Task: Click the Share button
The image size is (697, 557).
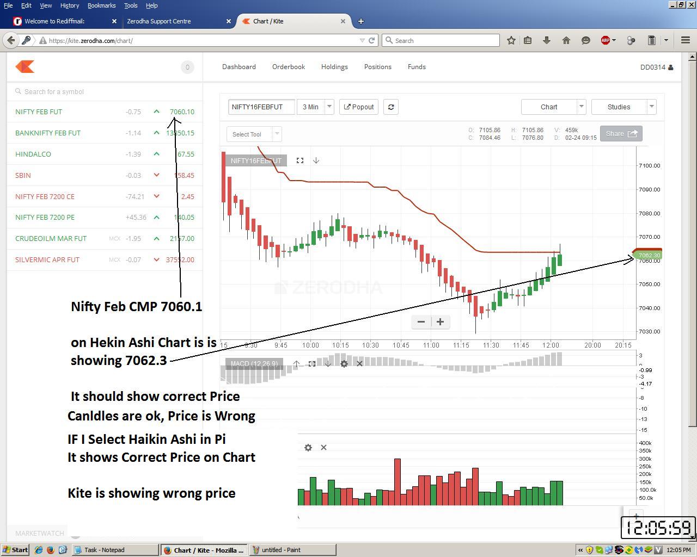Action: [x=621, y=134]
